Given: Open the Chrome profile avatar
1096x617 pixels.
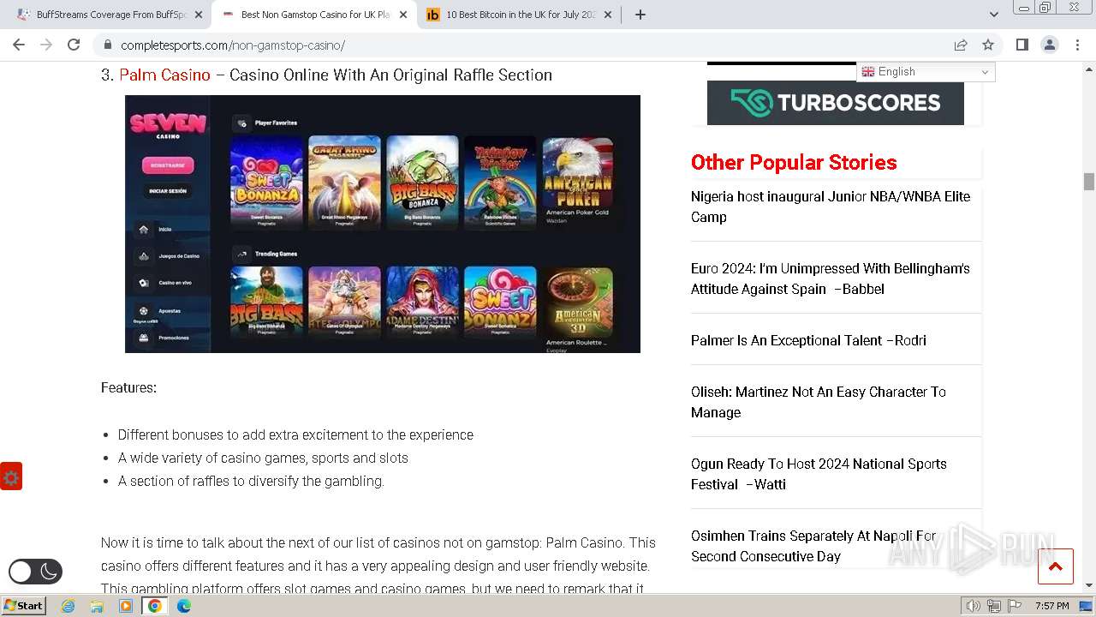Looking at the screenshot, I should 1049,45.
